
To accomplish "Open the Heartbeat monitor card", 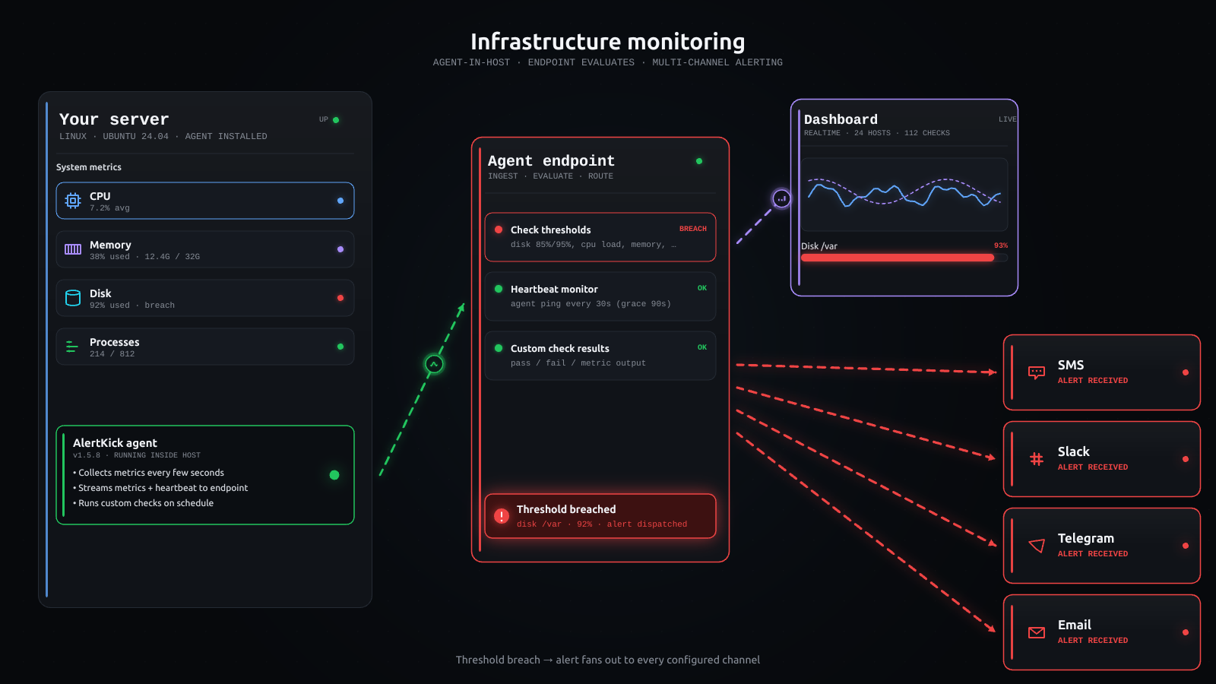I will 600,296.
